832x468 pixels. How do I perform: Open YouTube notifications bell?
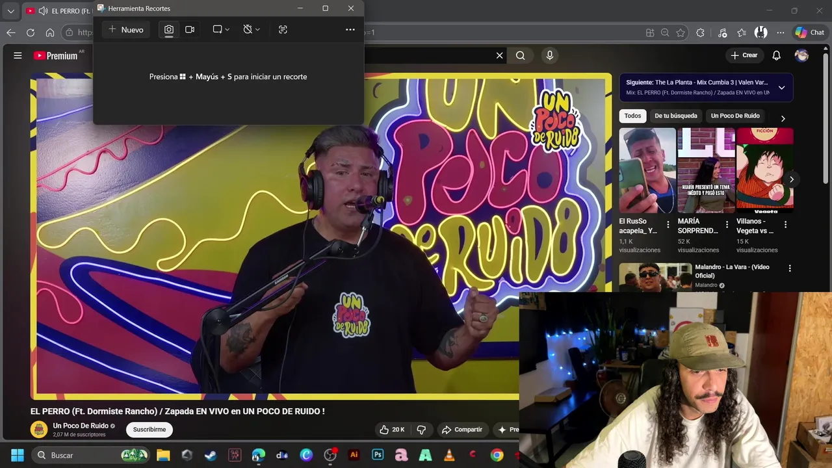coord(776,55)
